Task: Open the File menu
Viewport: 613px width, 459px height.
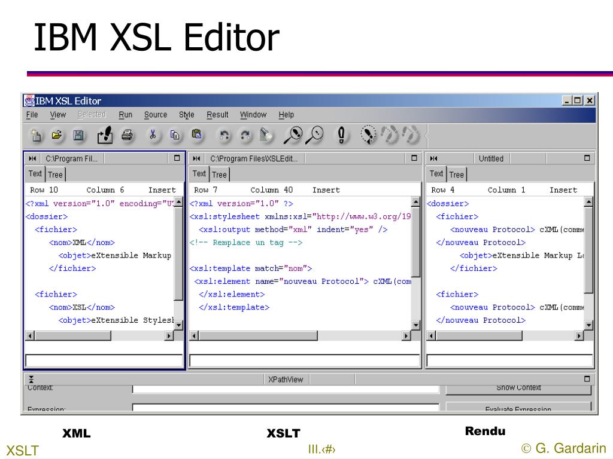Action: pyautogui.click(x=32, y=115)
